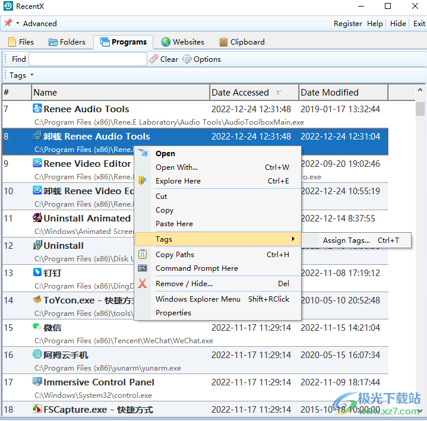The width and height of the screenshot is (427, 421).
Task: Open Options via the gear icon
Action: pos(187,59)
